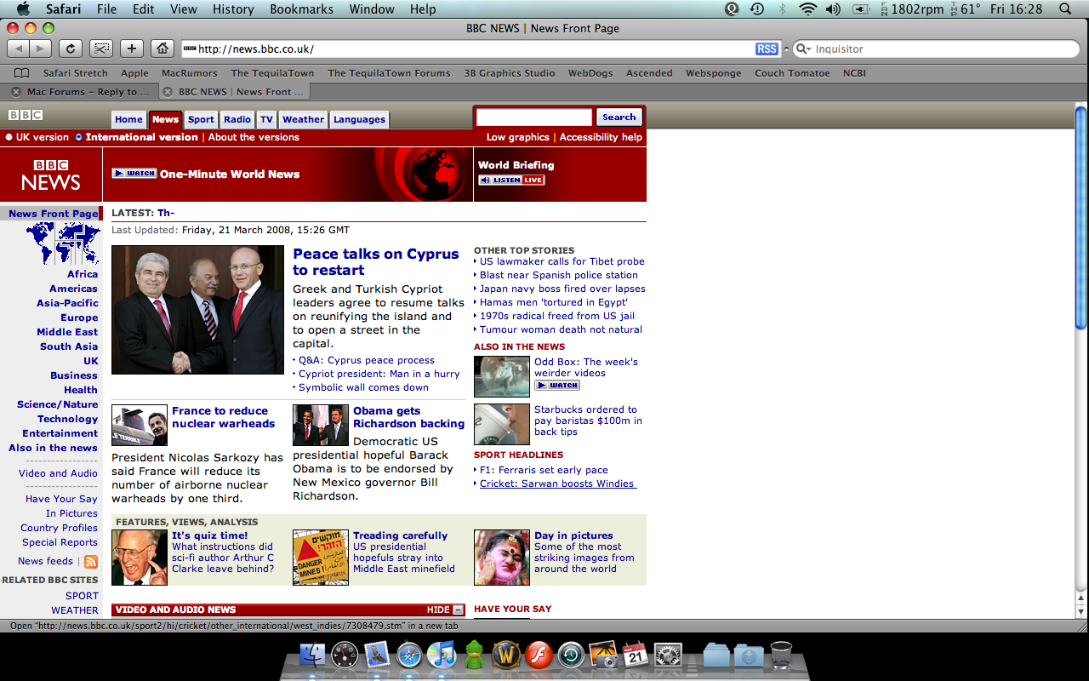Open Time Machine from the dock

(571, 655)
